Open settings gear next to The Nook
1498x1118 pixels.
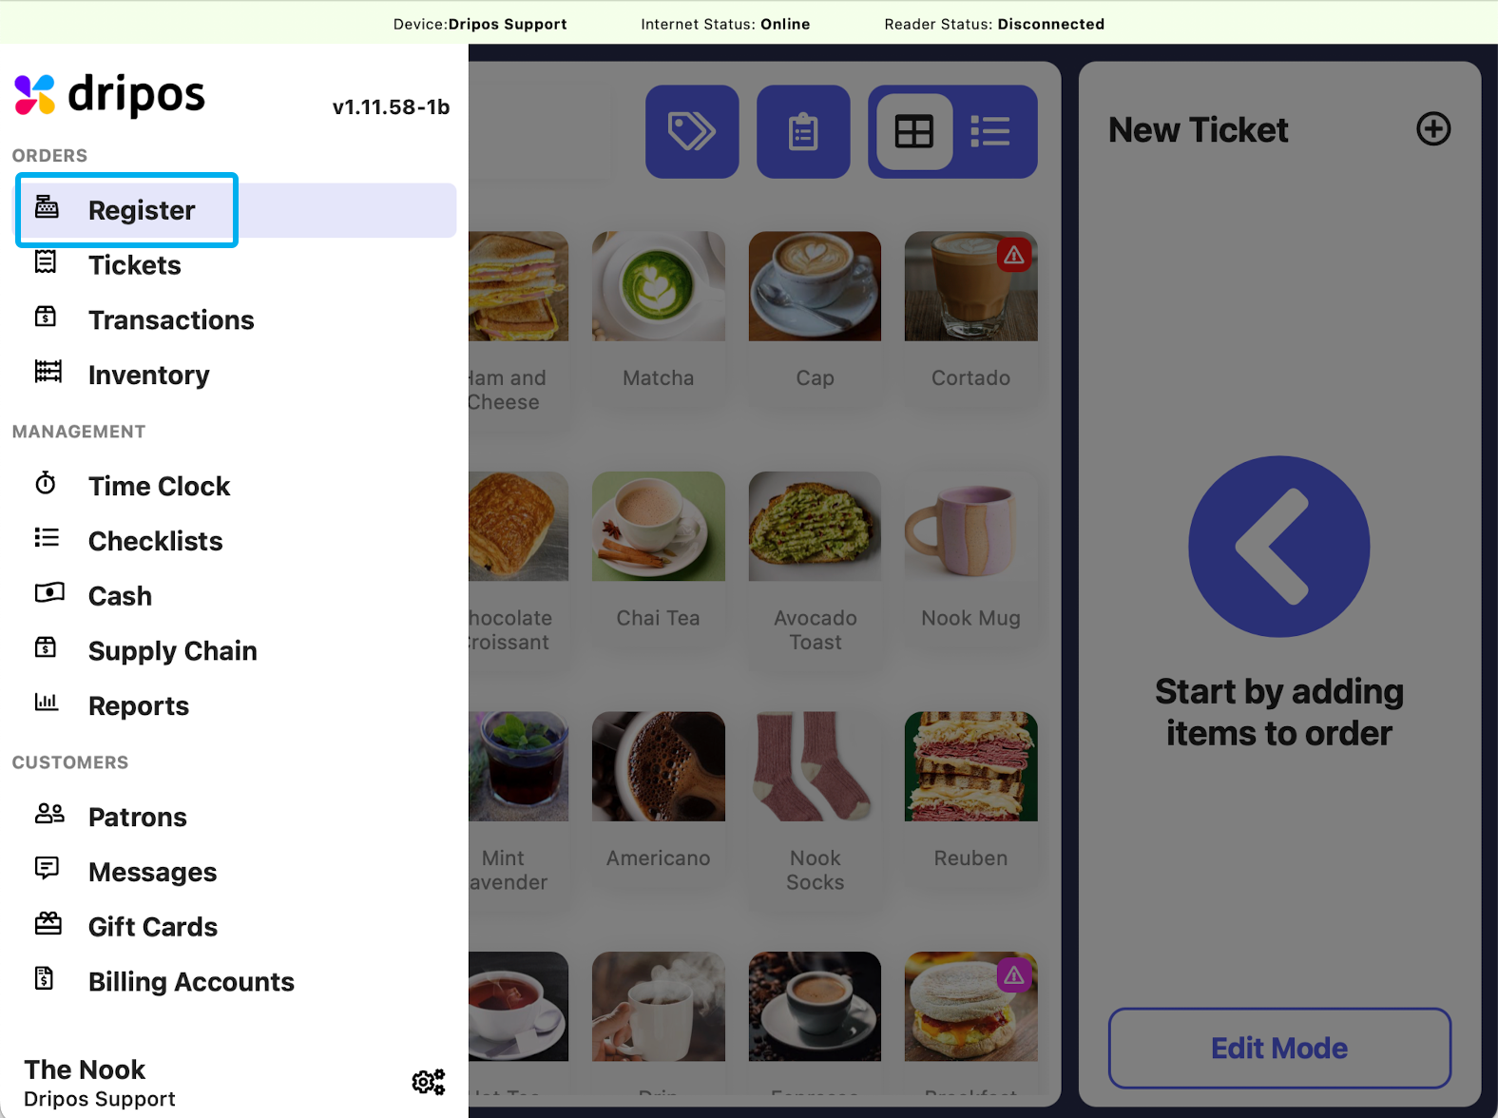428,1082
